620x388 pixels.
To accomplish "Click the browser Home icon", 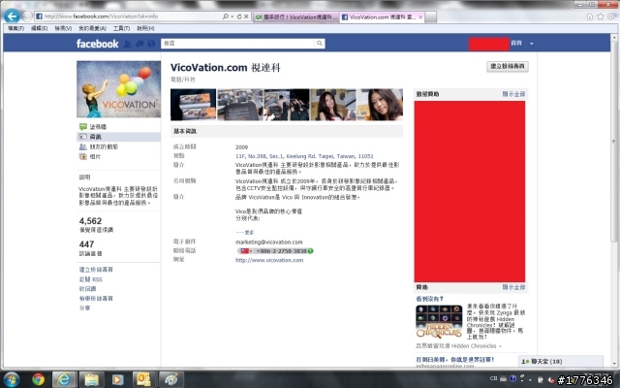I will coord(590,16).
